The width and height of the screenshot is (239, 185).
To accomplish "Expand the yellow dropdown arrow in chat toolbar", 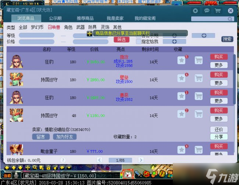I will click(69, 168).
